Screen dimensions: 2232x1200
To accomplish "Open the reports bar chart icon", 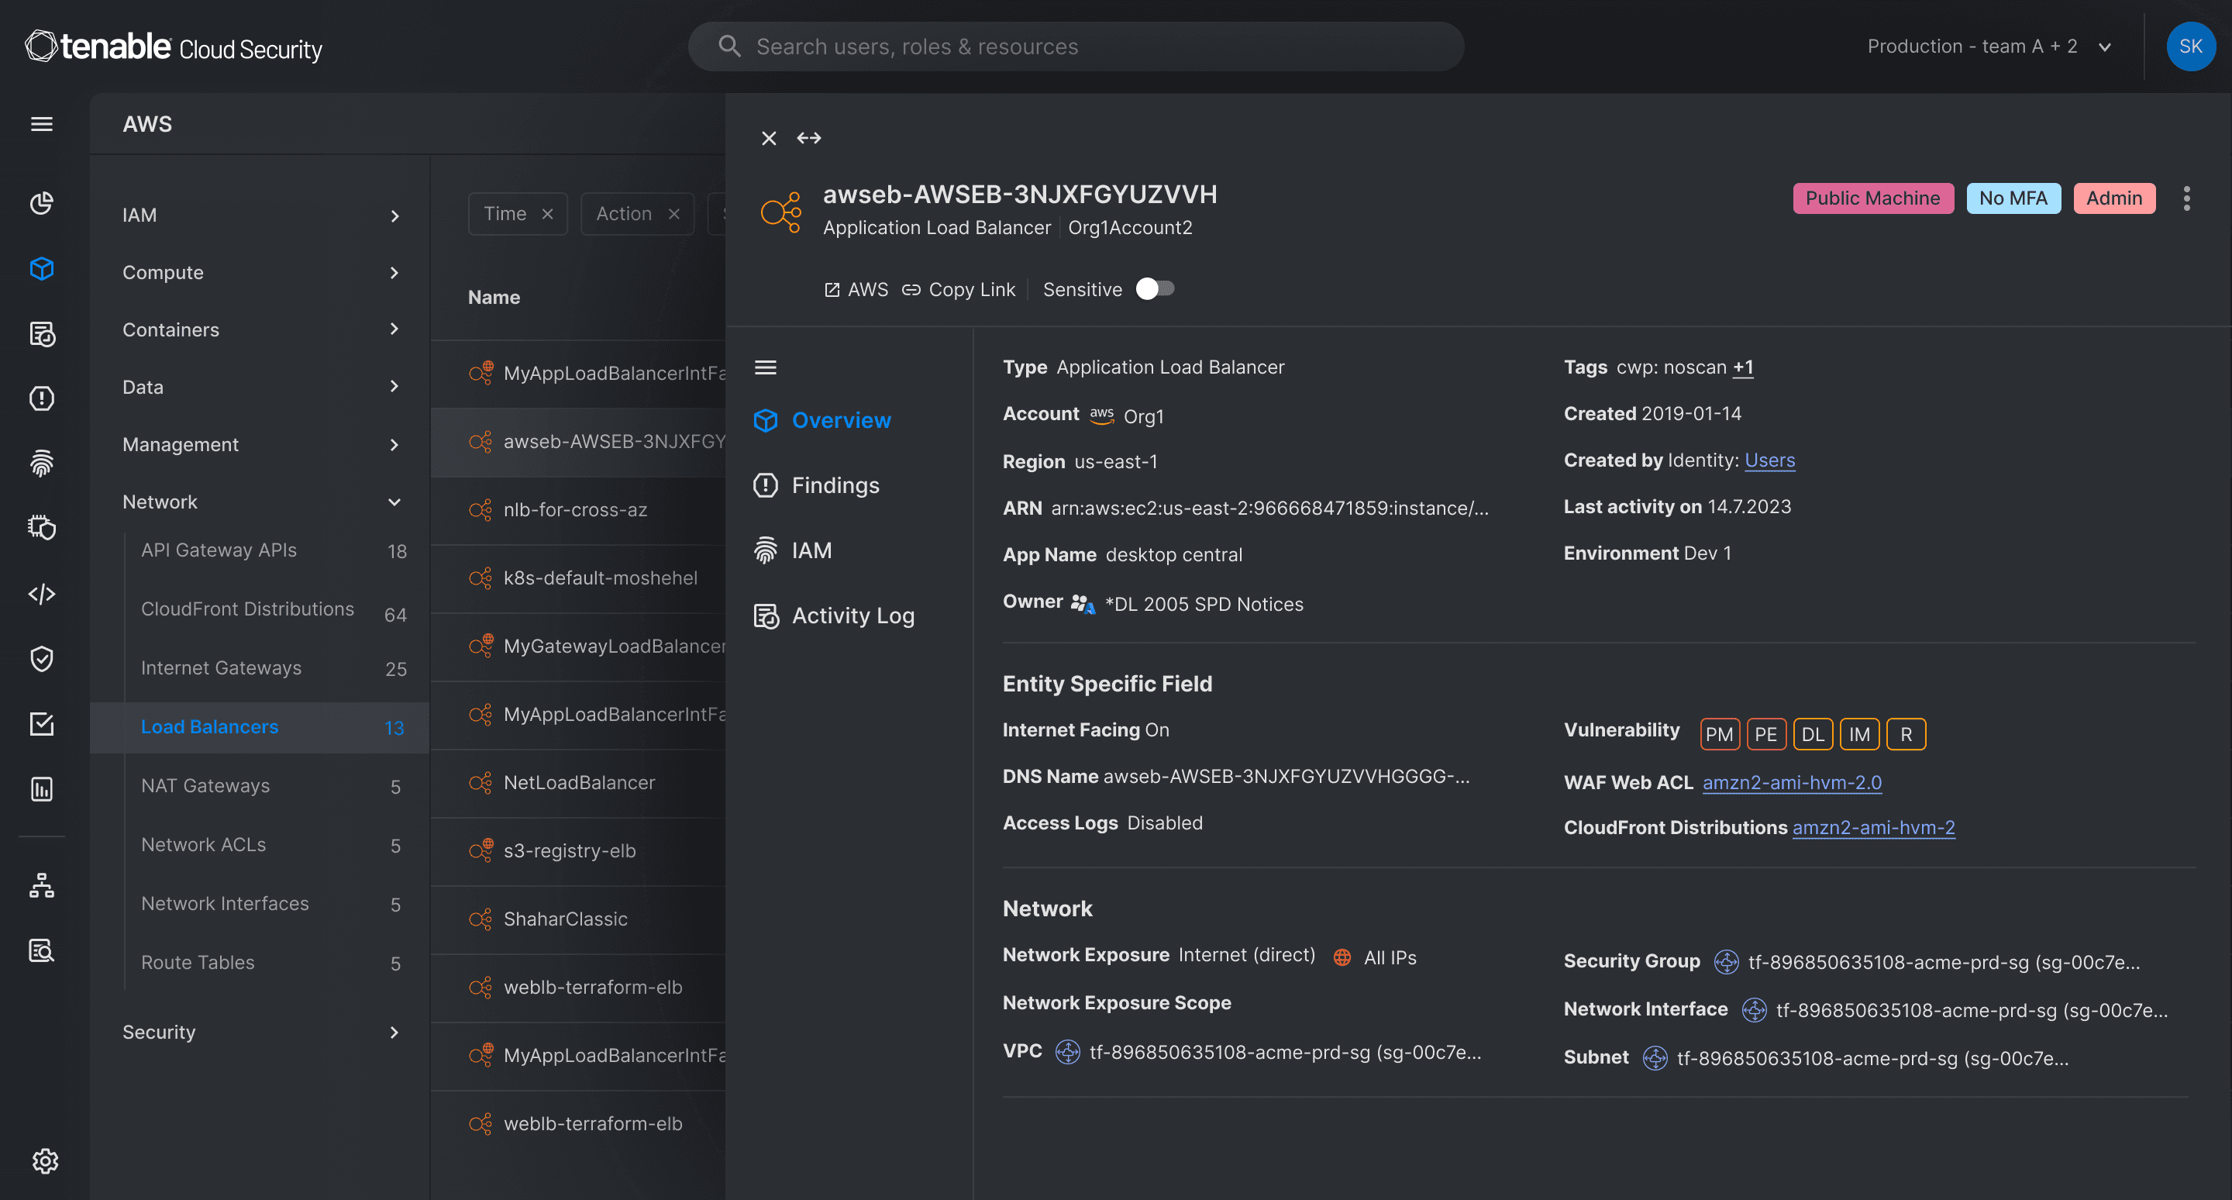I will click(x=42, y=788).
